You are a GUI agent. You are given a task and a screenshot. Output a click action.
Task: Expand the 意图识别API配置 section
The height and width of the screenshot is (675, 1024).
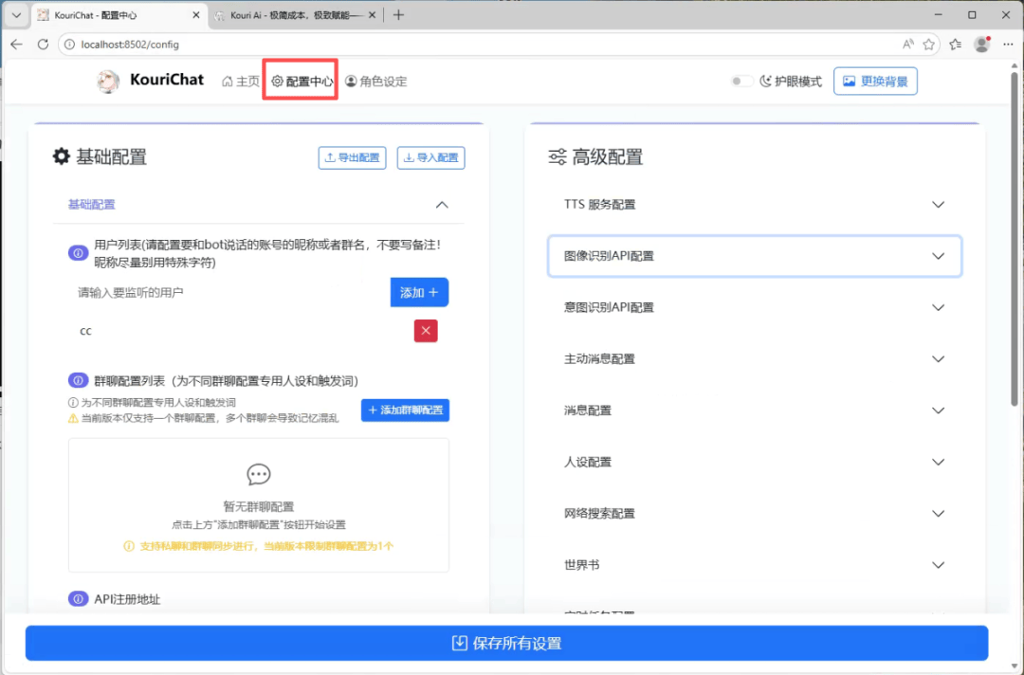[x=938, y=307]
